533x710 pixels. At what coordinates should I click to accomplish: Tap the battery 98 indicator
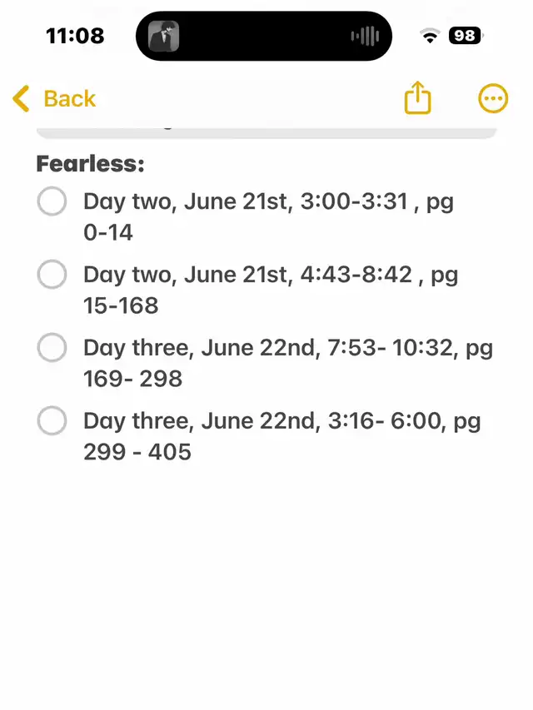pyautogui.click(x=466, y=35)
